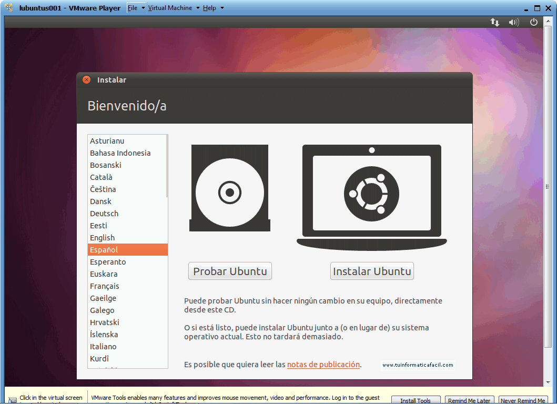The image size is (557, 404).
Task: Open the power session menu icon
Action: coord(533,22)
